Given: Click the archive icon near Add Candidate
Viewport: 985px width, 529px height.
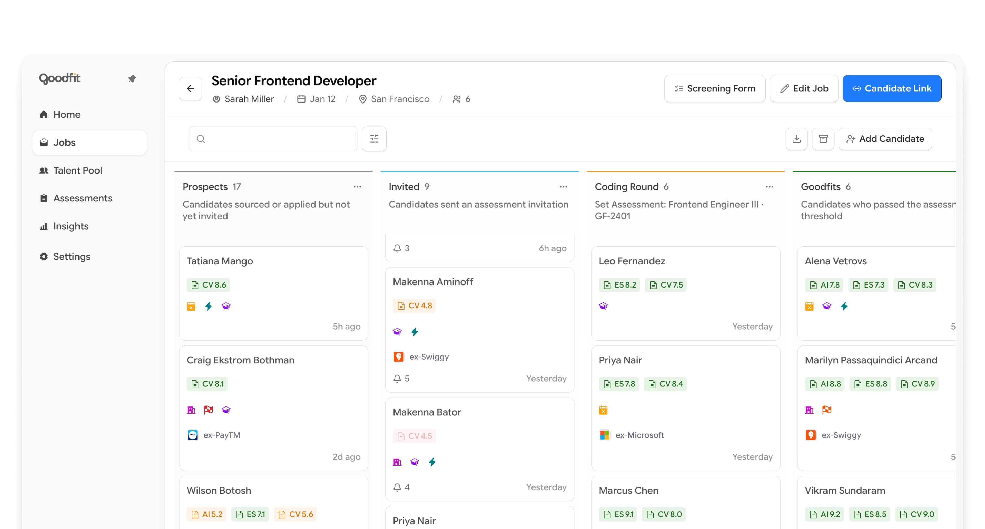Looking at the screenshot, I should (x=823, y=139).
